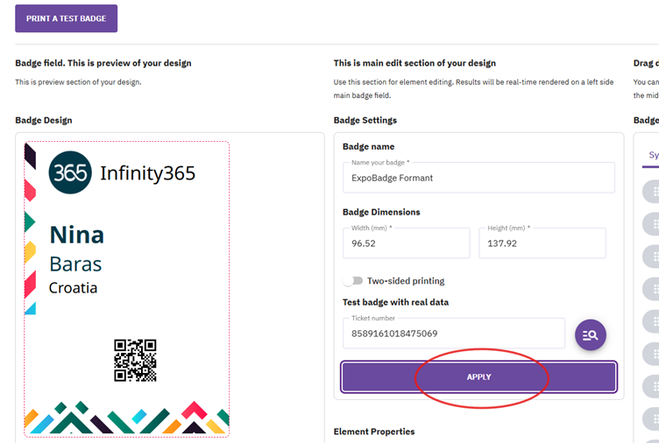Click the colorful stripe on badge left edge
Screen dimensions: 659x443
pos(30,229)
